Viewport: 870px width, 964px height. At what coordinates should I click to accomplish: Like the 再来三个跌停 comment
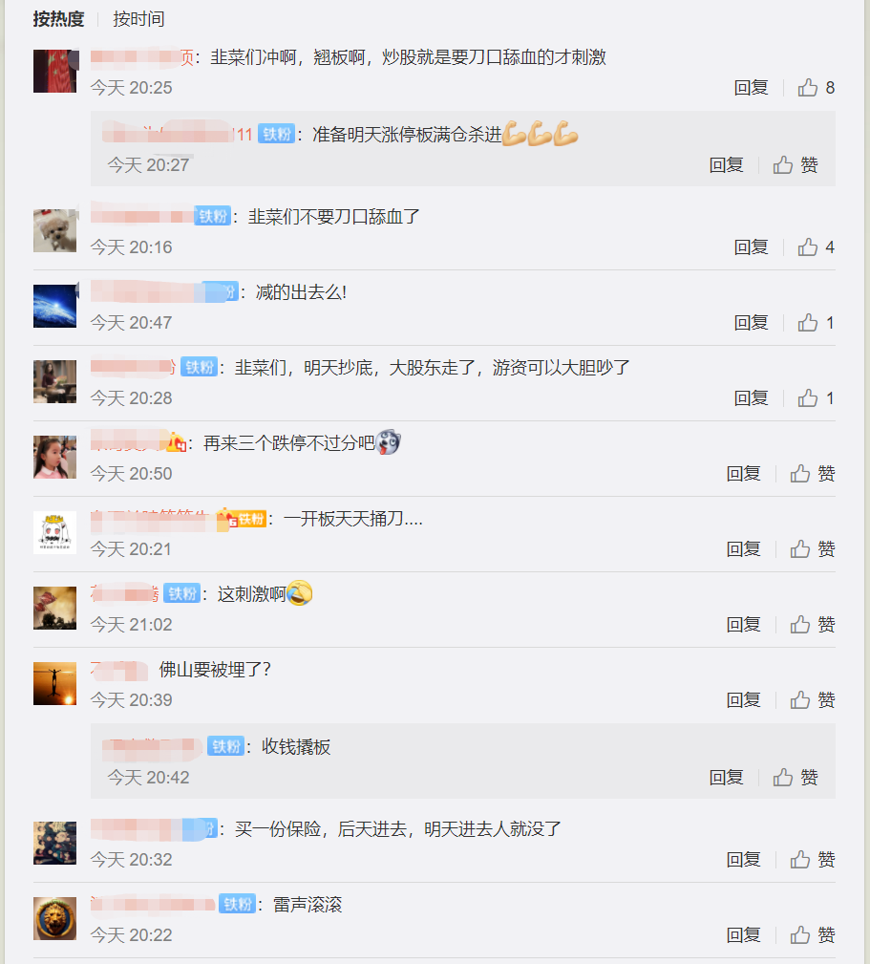(813, 473)
